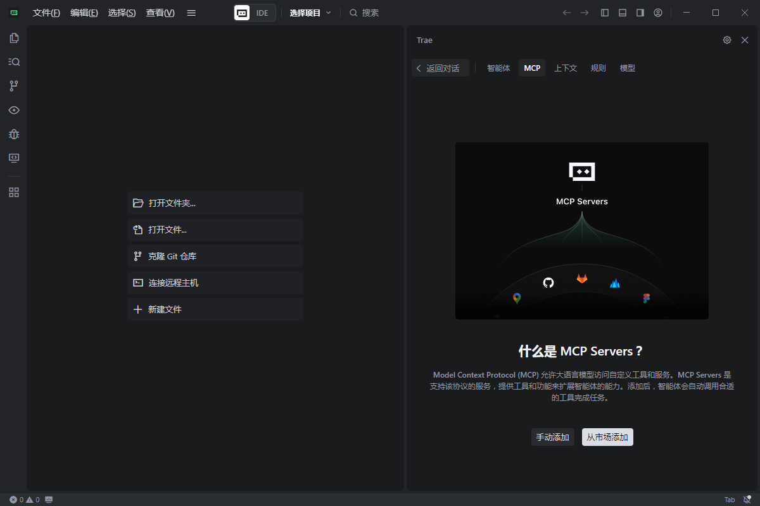Open the Remote Explorer monitor icon
This screenshot has height=506, width=760.
14,157
